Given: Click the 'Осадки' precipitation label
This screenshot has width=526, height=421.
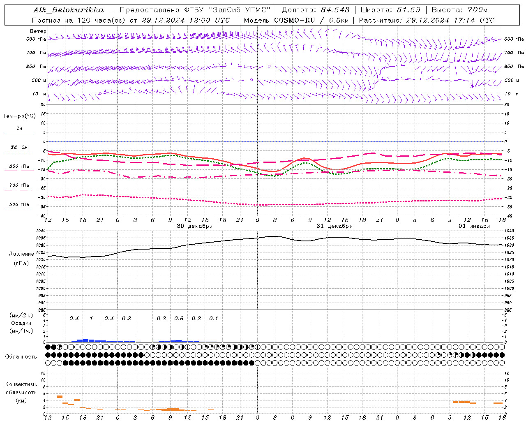Looking at the screenshot, I should (21, 323).
